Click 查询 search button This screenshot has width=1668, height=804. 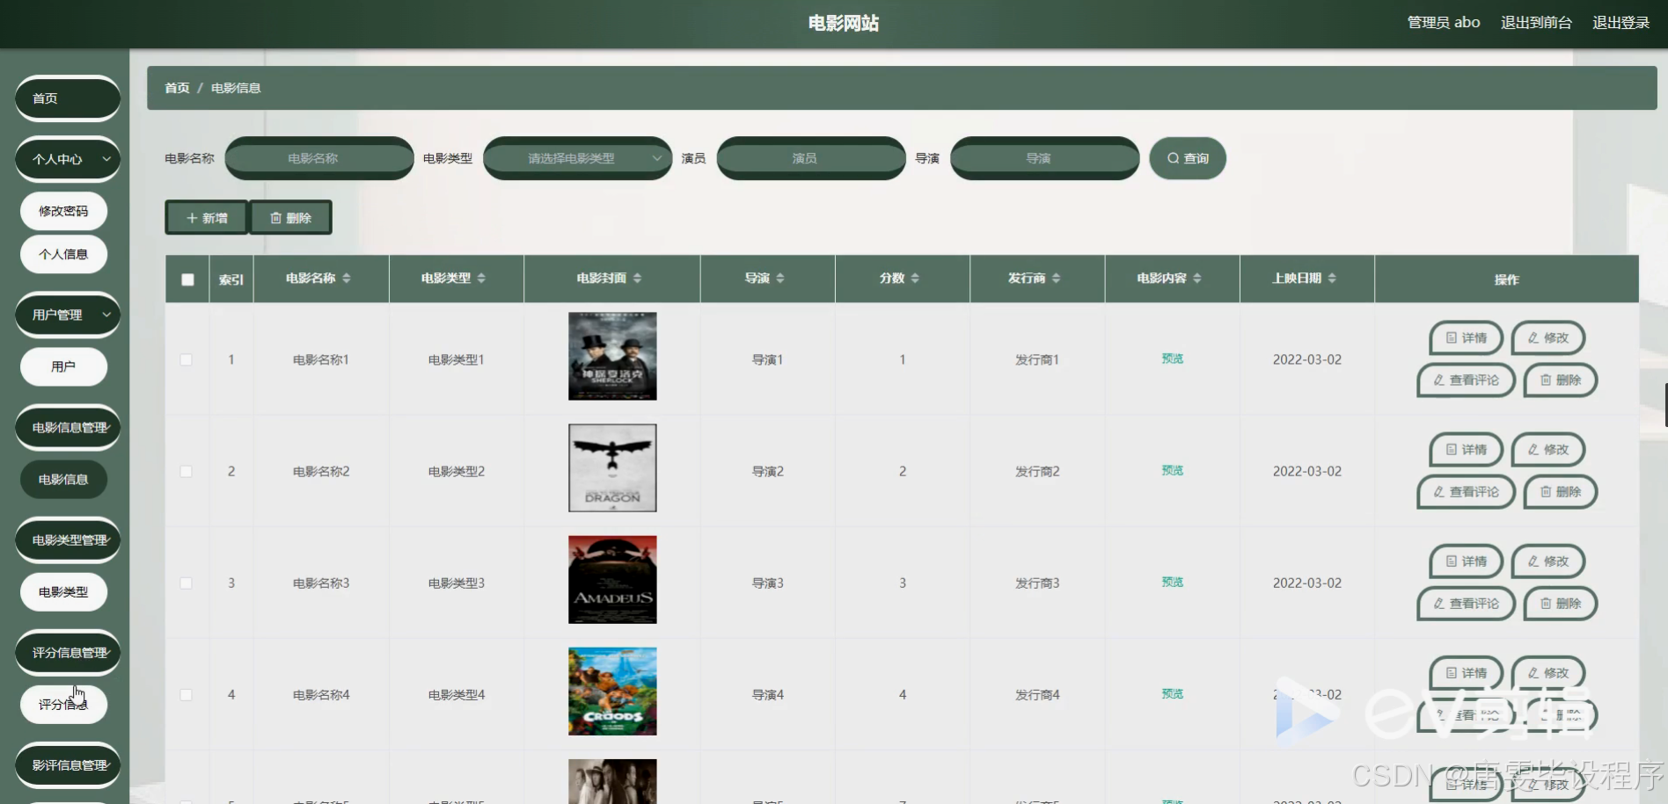[1188, 158]
